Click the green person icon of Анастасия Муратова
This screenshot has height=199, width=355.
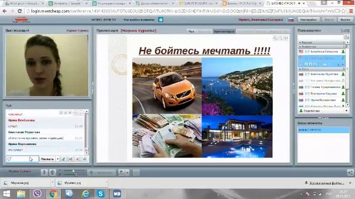tap(343, 74)
